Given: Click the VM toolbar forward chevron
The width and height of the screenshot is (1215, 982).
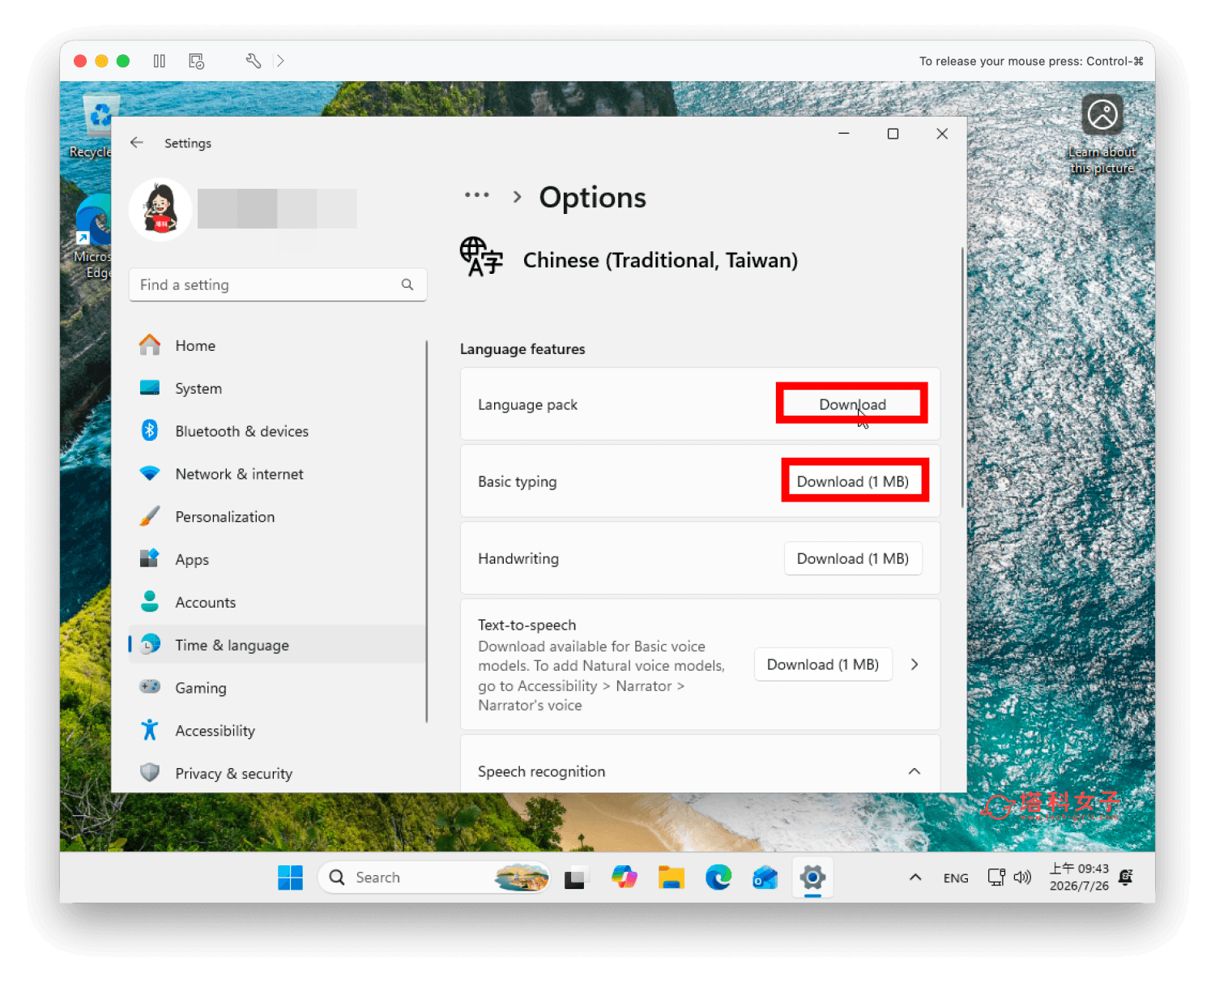Looking at the screenshot, I should click(x=280, y=61).
